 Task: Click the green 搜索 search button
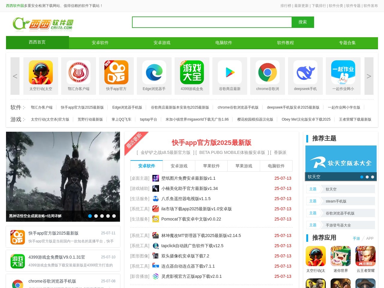(x=303, y=22)
